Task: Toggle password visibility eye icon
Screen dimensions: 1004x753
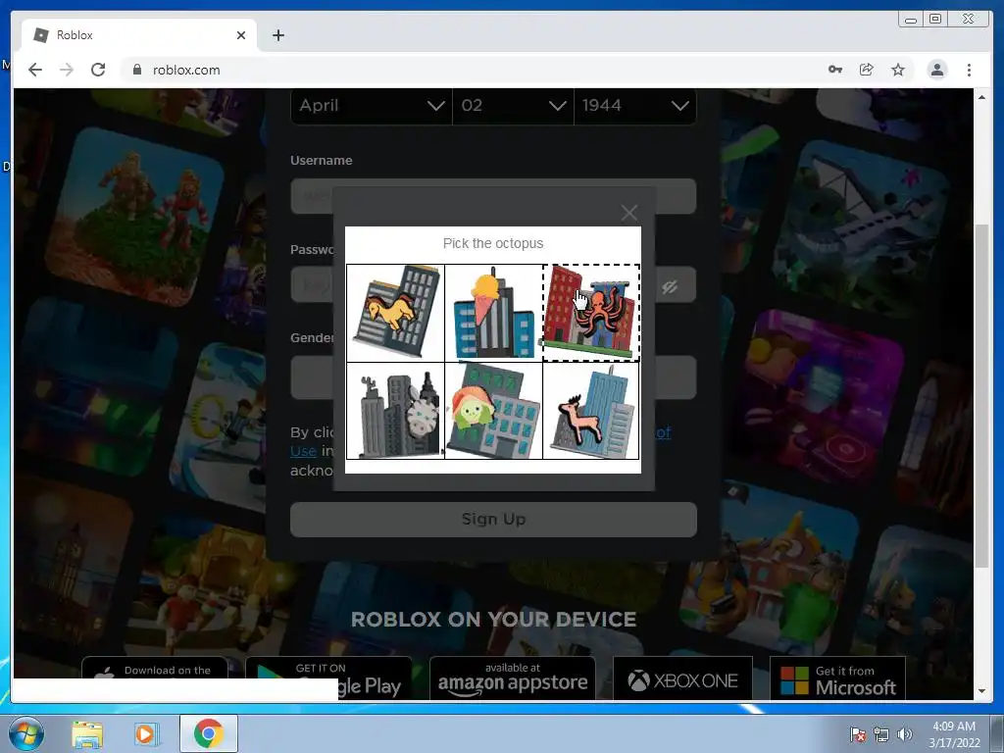Action: coord(670,286)
